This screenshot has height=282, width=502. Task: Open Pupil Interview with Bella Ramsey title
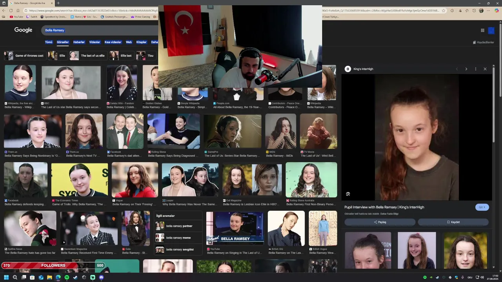[x=384, y=207]
